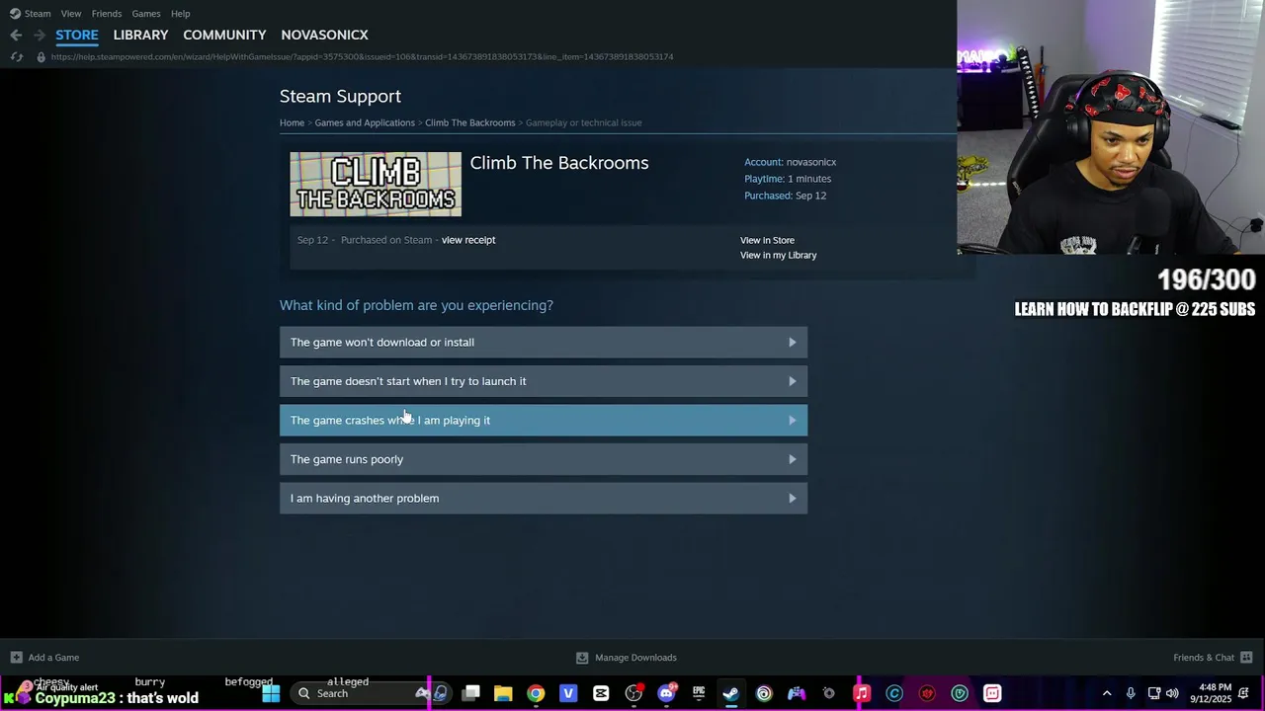Click the view receipt link
1265x711 pixels.
tap(468, 240)
